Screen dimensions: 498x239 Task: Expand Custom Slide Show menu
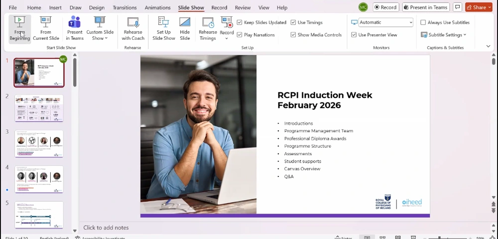pyautogui.click(x=100, y=28)
